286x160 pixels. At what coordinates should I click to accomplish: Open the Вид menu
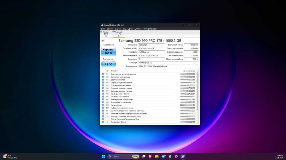125,29
